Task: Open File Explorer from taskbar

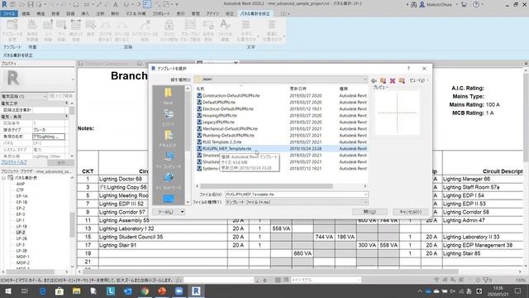Action: click(77, 291)
